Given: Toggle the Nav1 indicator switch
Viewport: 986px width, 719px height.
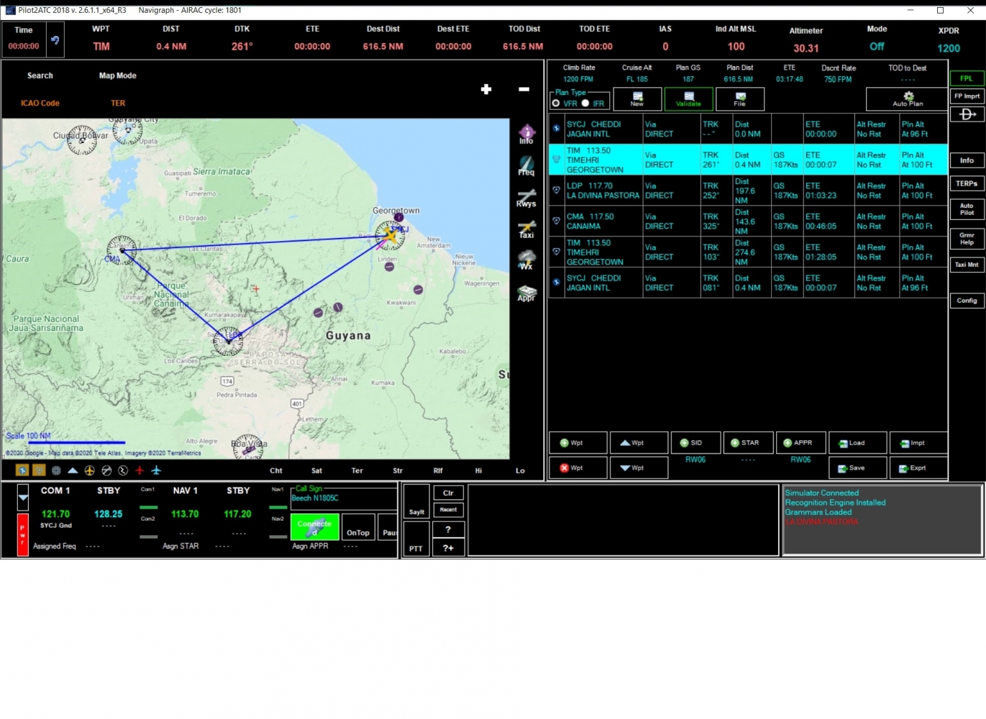Looking at the screenshot, I should 278,507.
